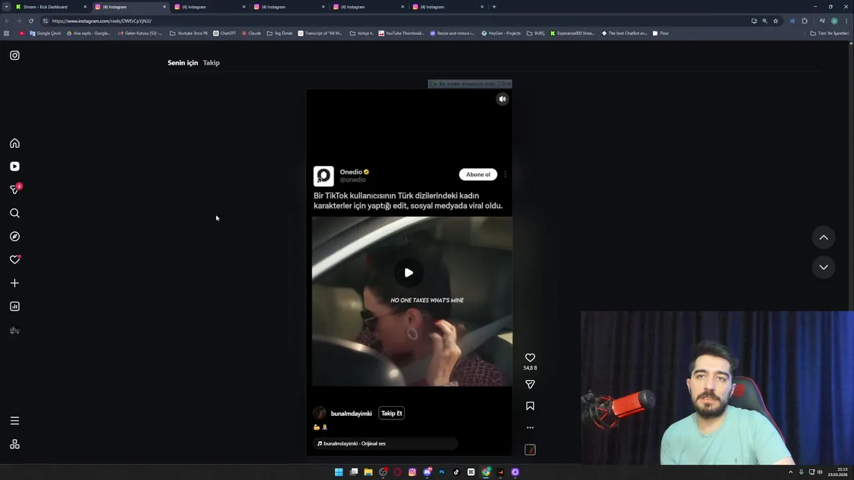This screenshot has width=854, height=480.
Task: Open the bunalmdayimki profile avatar
Action: [320, 413]
